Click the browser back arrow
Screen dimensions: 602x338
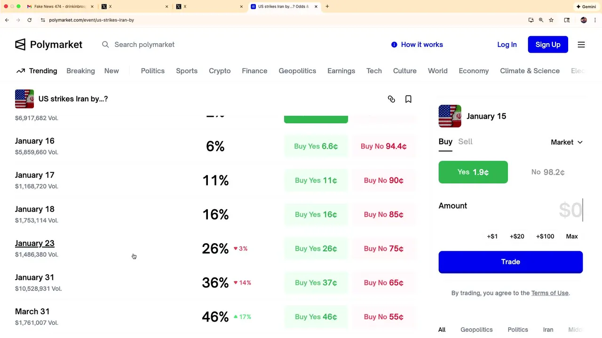click(7, 20)
